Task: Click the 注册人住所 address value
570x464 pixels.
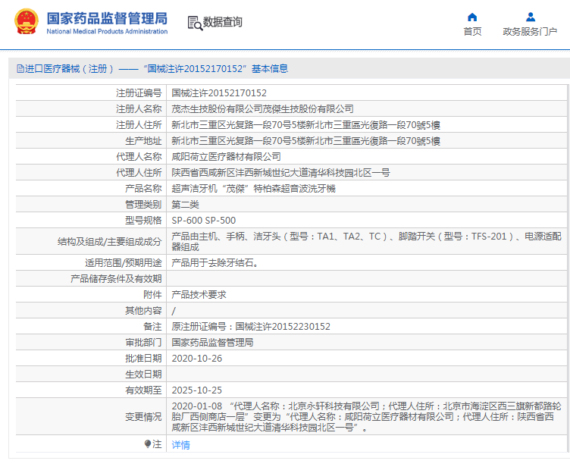Action: pos(305,125)
